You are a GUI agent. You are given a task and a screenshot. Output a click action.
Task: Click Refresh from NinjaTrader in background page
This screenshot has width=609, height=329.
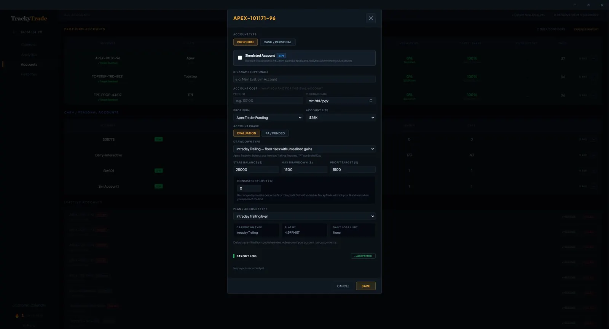tap(576, 15)
